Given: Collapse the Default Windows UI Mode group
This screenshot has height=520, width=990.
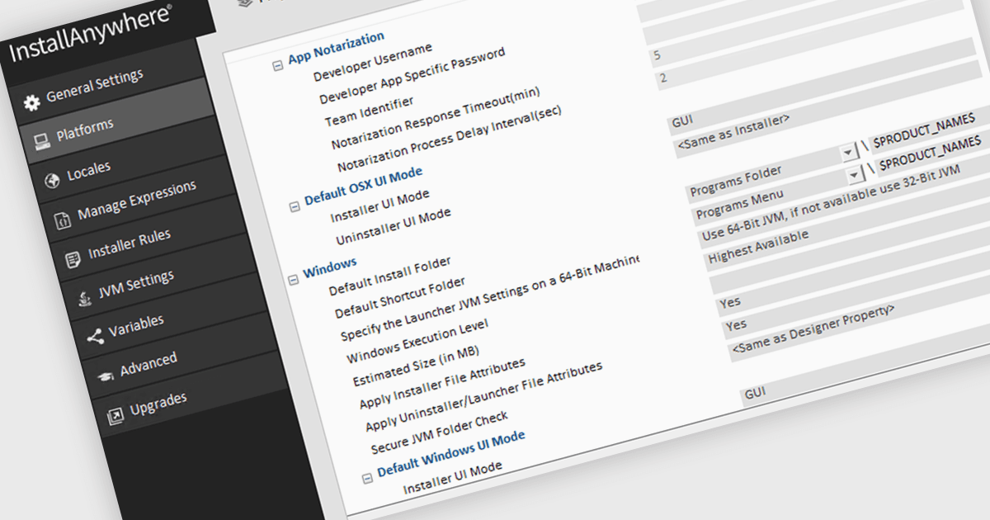Looking at the screenshot, I should (x=367, y=478).
